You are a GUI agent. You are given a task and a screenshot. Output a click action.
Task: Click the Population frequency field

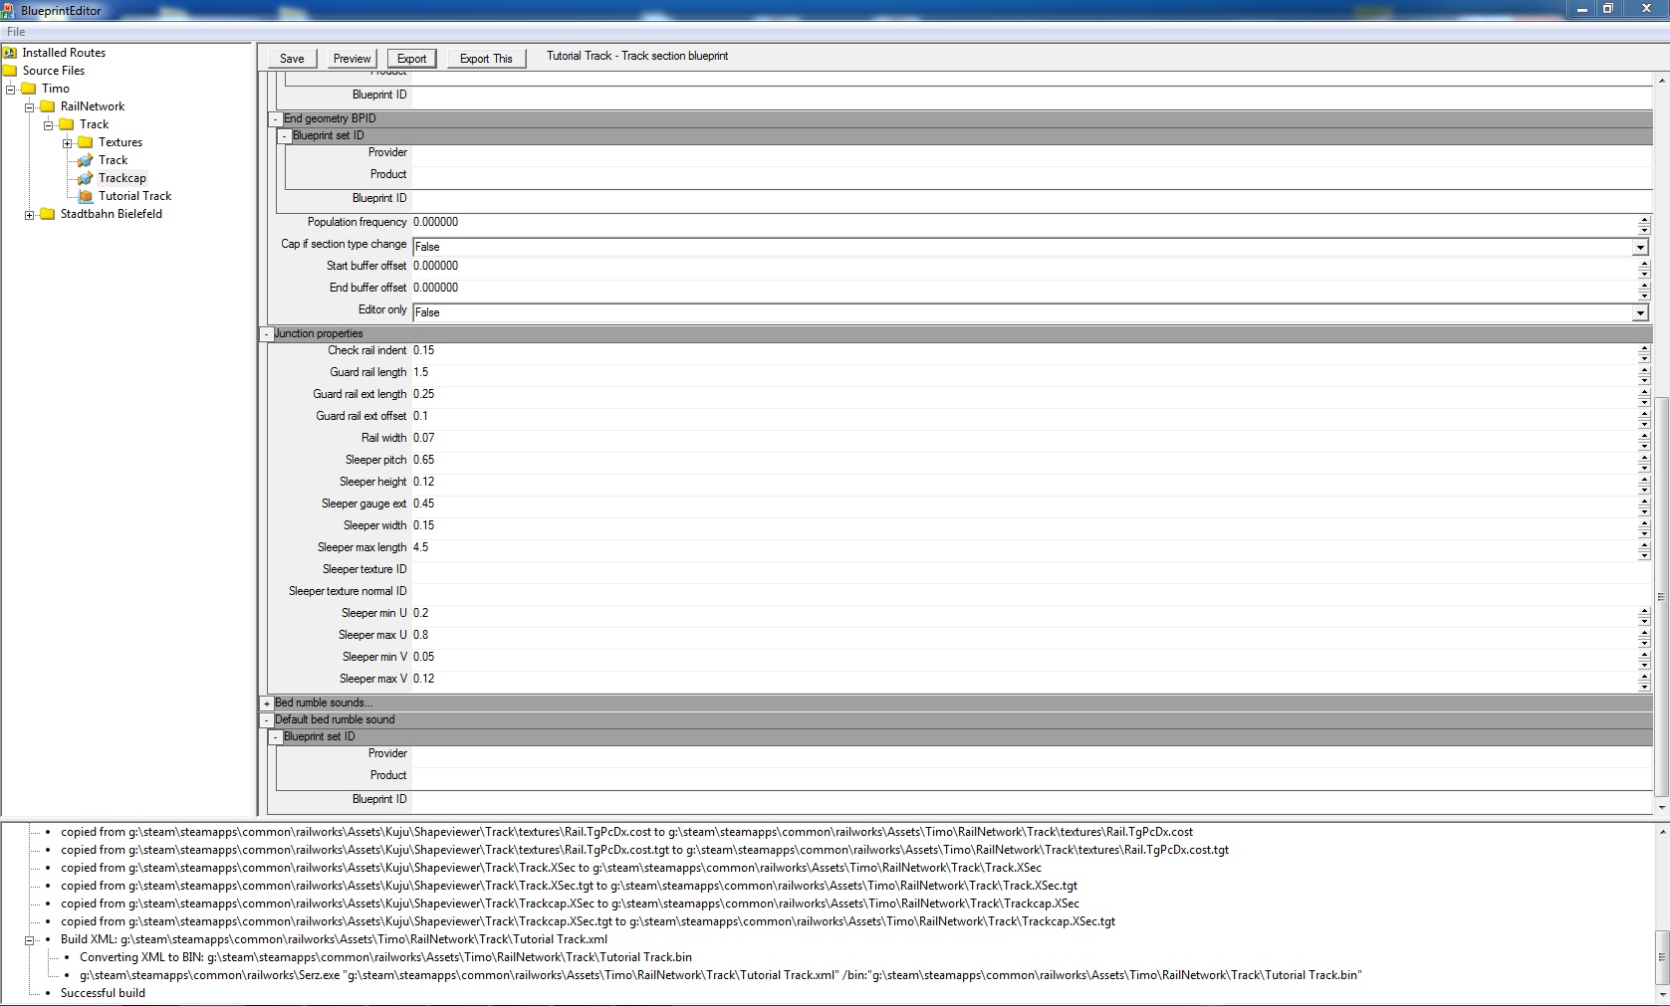pyautogui.click(x=1024, y=223)
